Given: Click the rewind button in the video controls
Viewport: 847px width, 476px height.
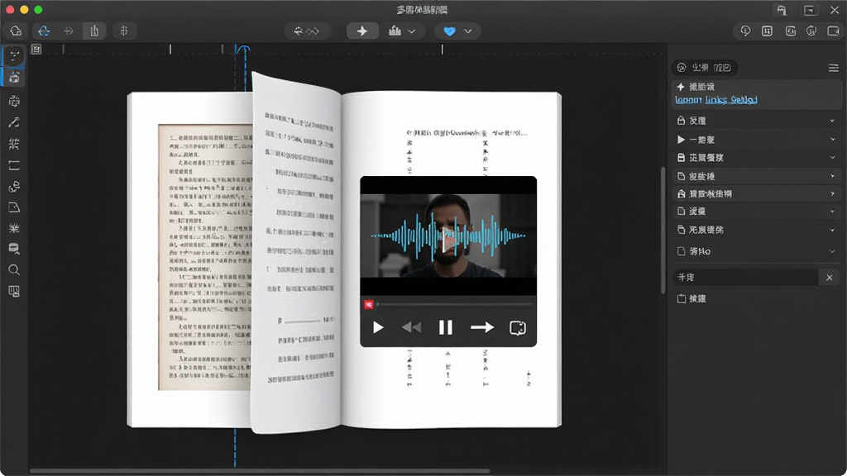Looking at the screenshot, I should pos(412,327).
